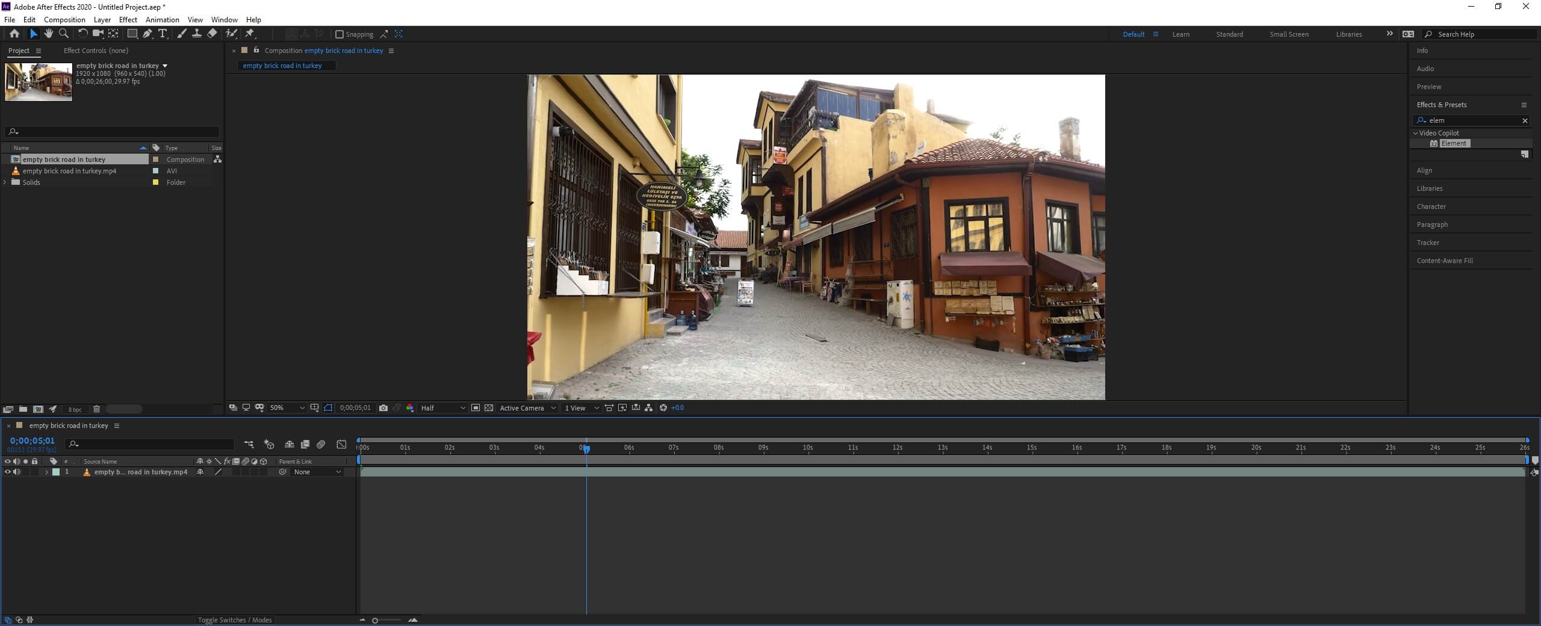The image size is (1541, 626).
Task: Pick the Rectangle shape tool
Action: click(x=132, y=34)
